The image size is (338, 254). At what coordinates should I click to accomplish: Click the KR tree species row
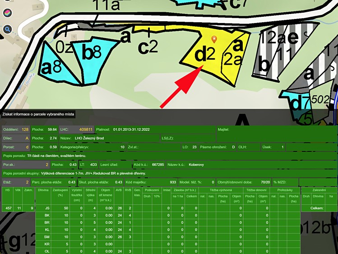[168, 244]
